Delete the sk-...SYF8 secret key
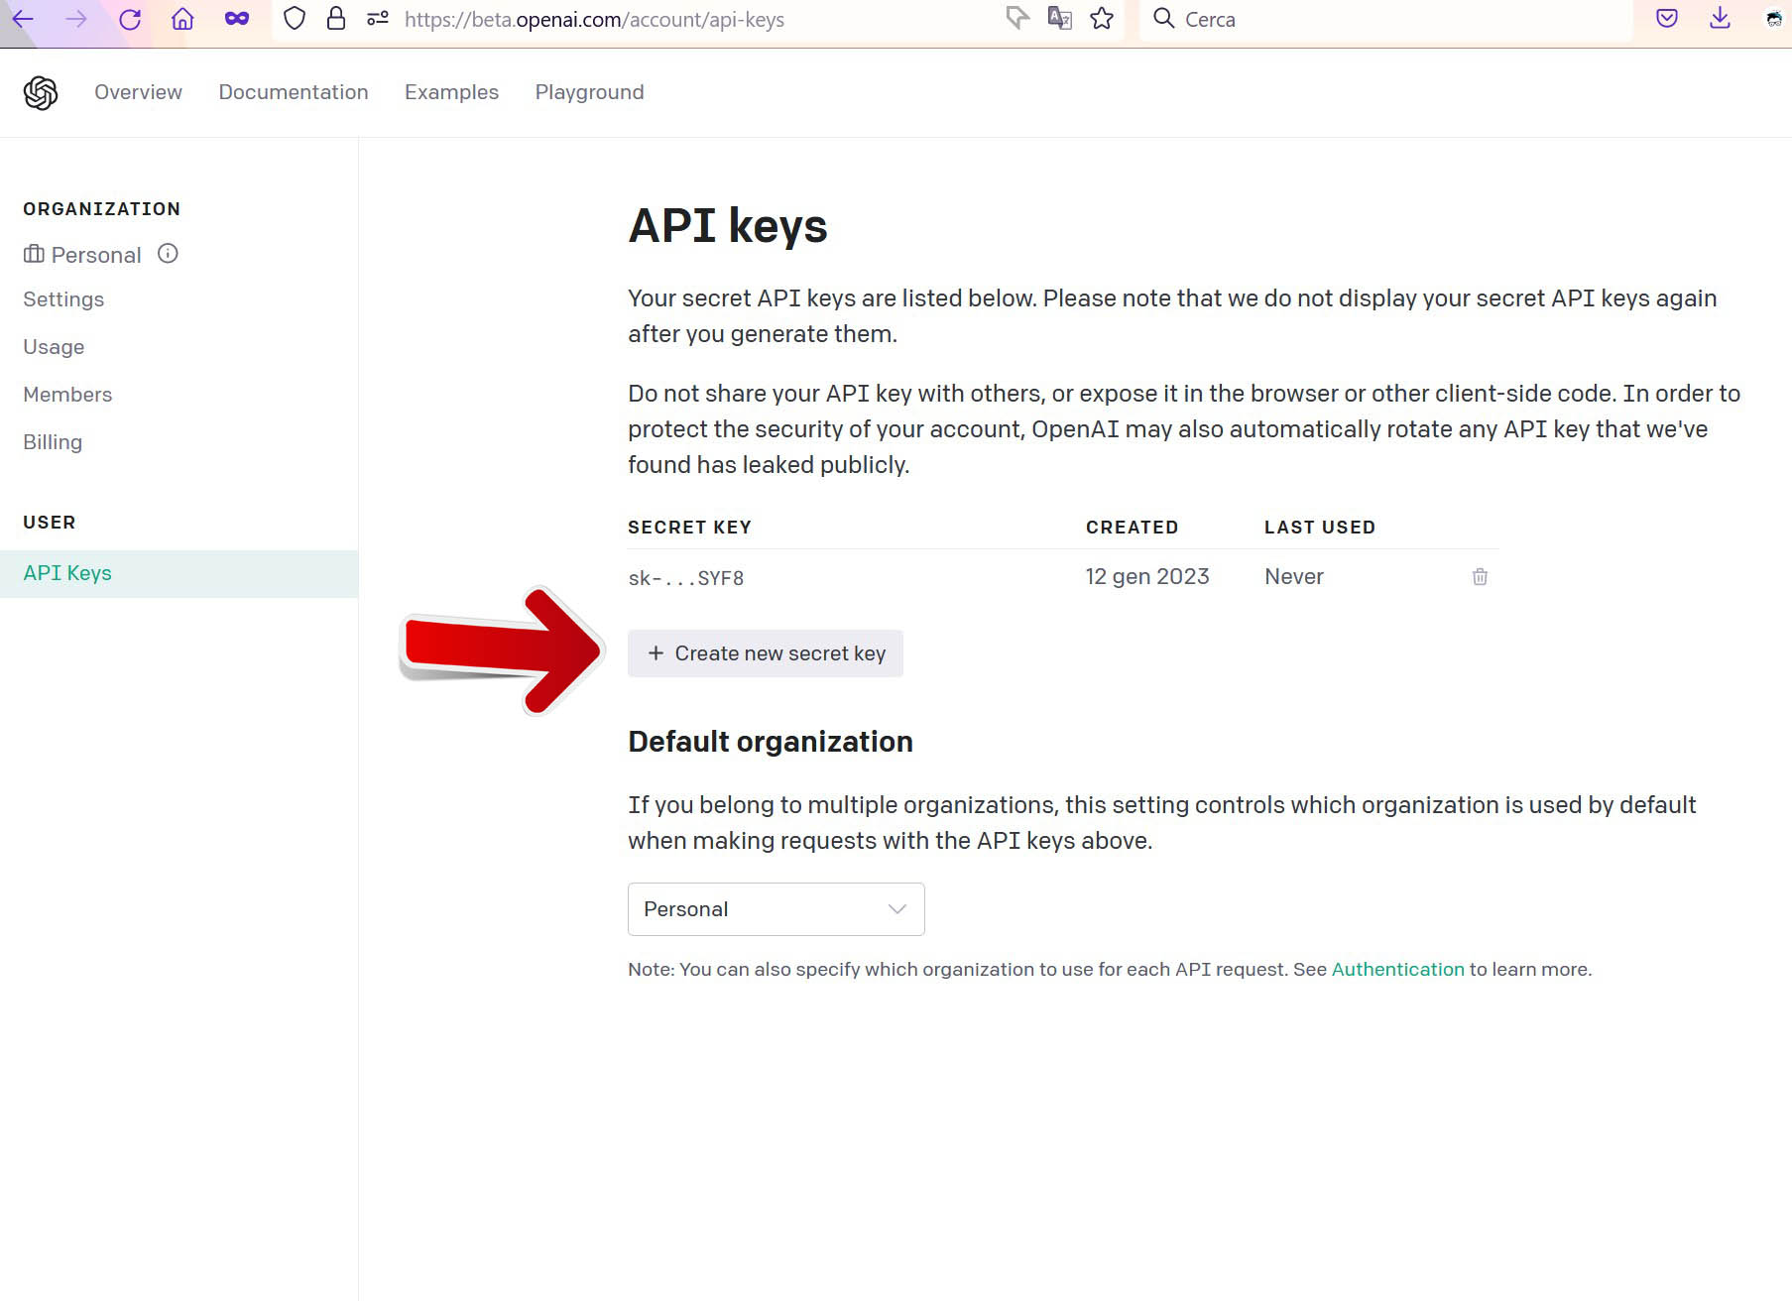Screen dimensions: 1792x1301 click(1480, 576)
